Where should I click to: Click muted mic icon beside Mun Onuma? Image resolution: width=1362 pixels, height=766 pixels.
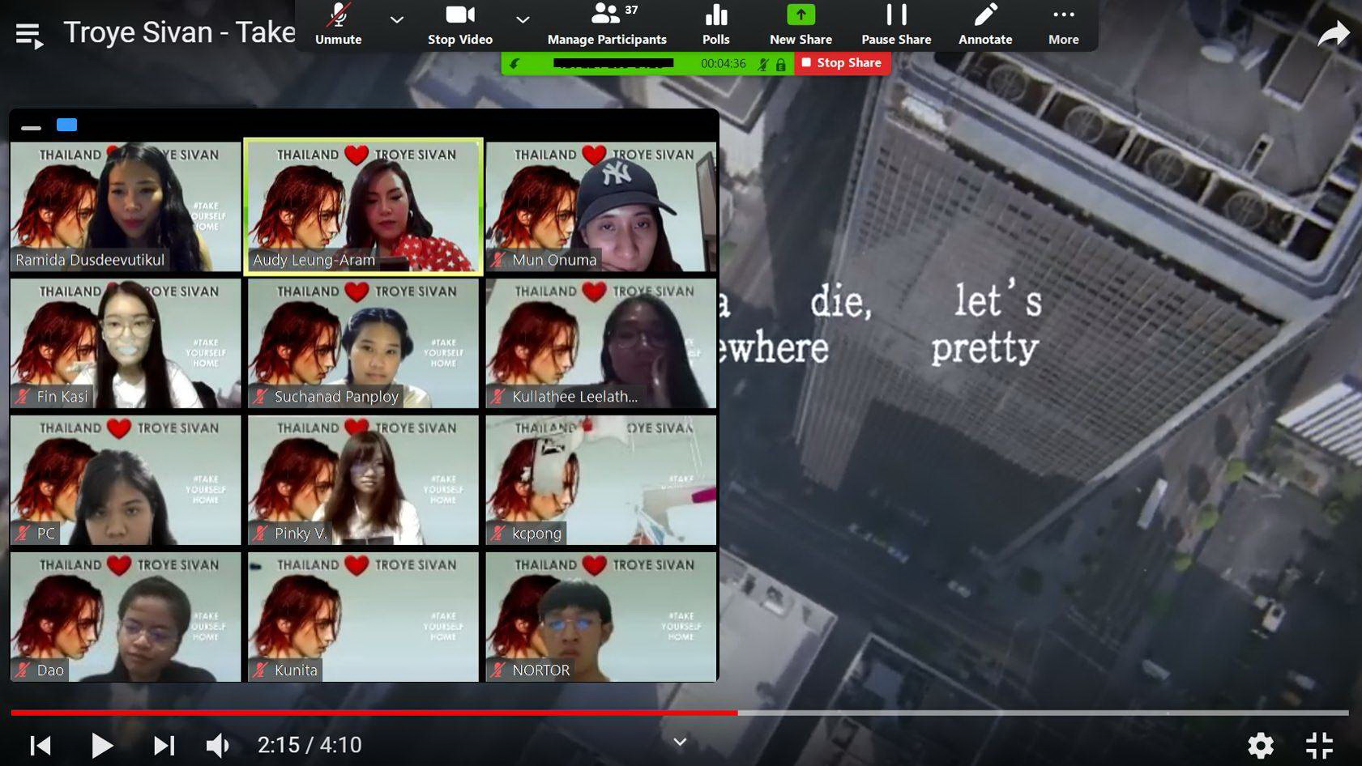[498, 260]
